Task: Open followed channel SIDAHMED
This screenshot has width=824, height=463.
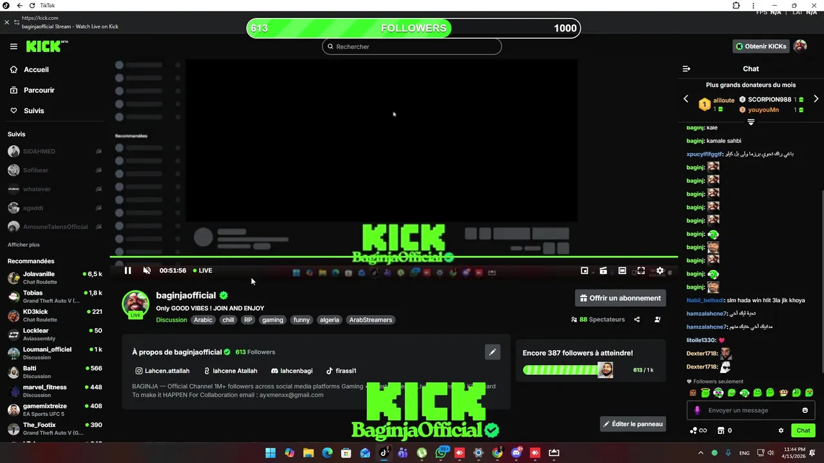Action: tap(55, 151)
